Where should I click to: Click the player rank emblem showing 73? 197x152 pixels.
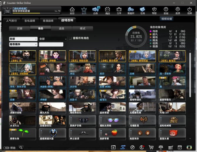point(8,11)
